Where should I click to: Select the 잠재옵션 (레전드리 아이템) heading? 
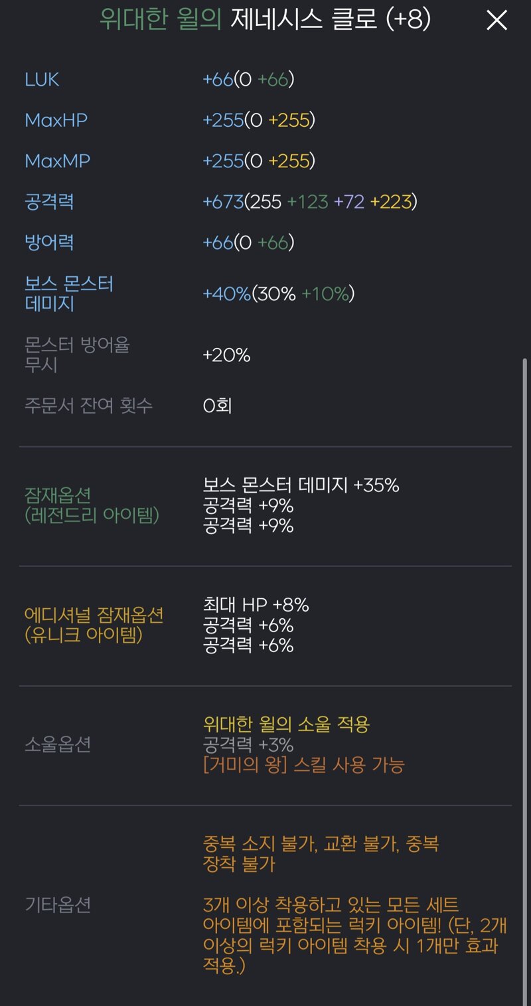point(92,505)
